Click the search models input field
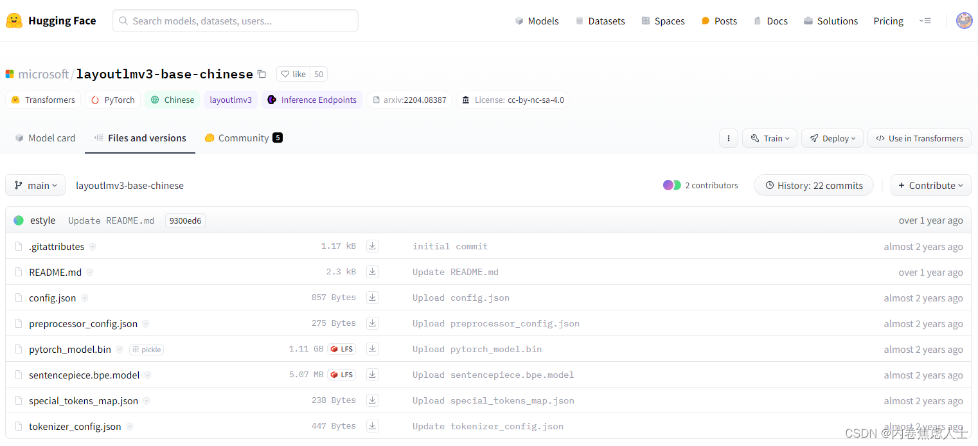The height and width of the screenshot is (446, 978). click(235, 21)
